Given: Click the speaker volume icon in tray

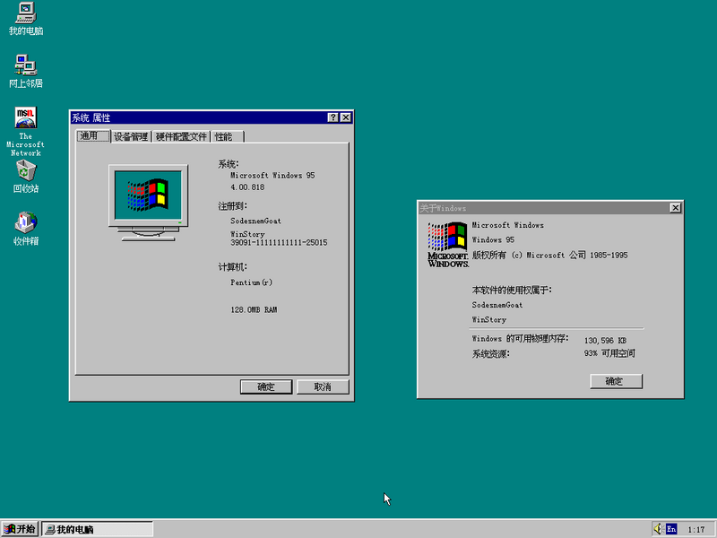Looking at the screenshot, I should coord(658,529).
